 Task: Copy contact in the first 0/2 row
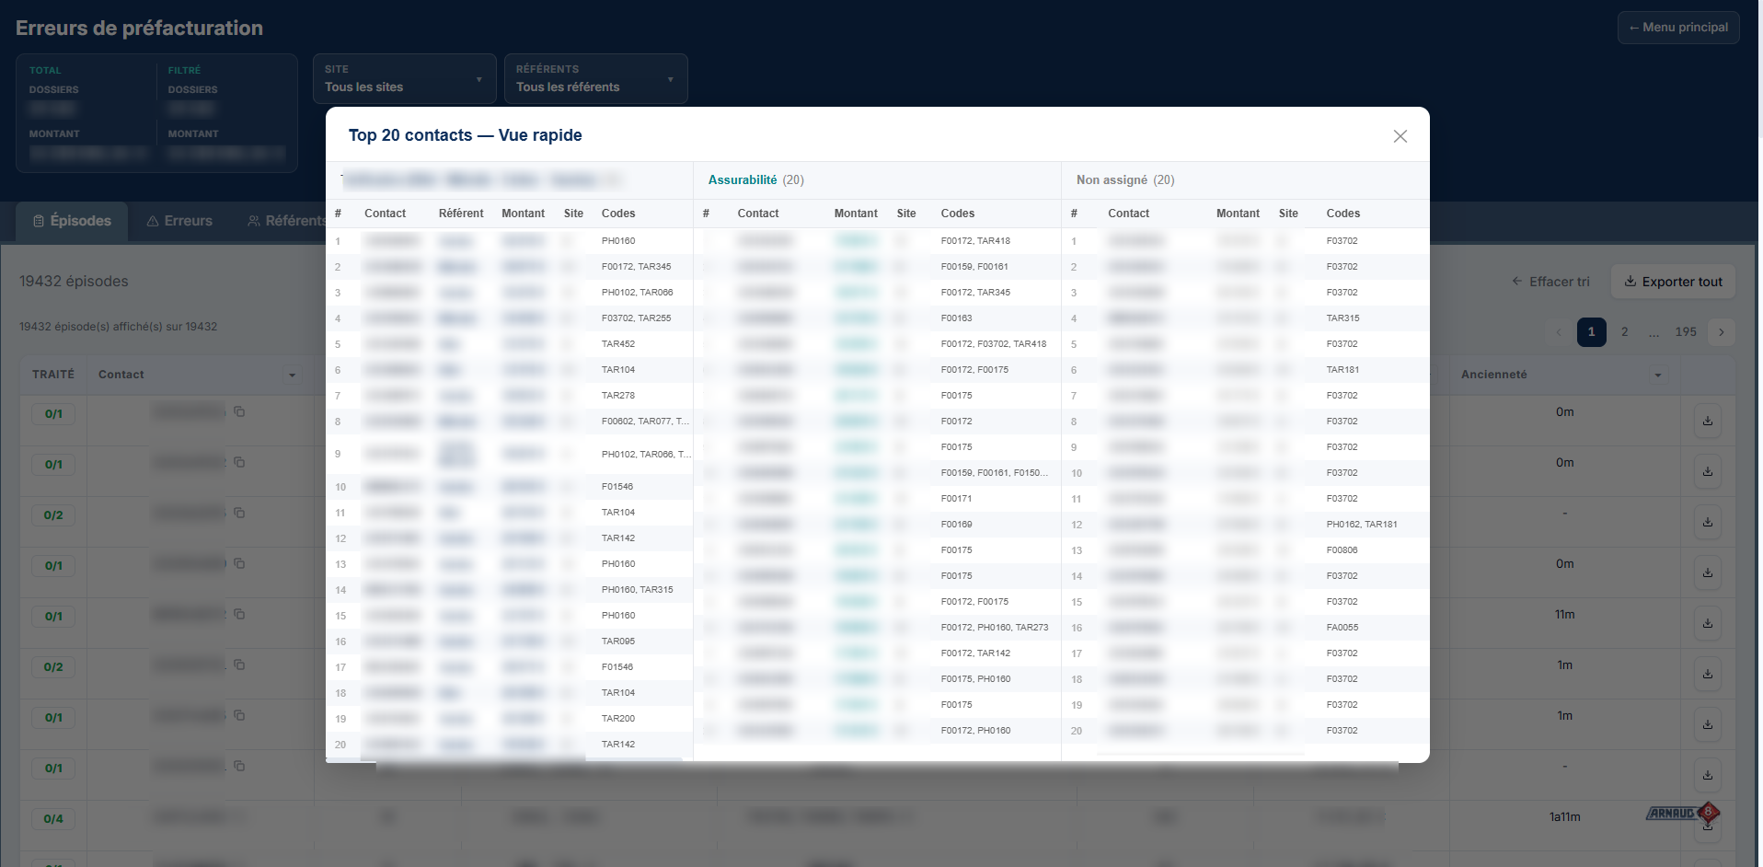pyautogui.click(x=239, y=513)
